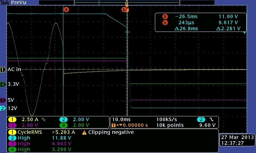
Task: Select the channel 4 "3.3V" waveform marker
Action: point(3,84)
